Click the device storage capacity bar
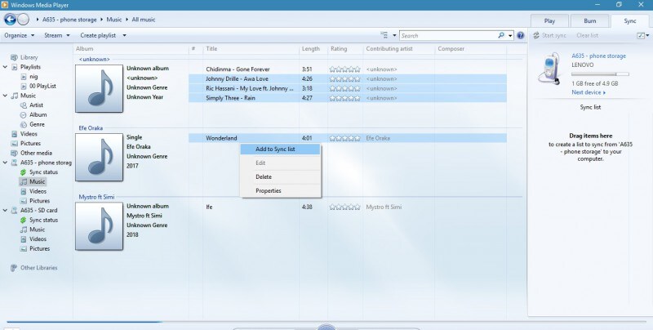653x330 pixels. click(x=600, y=74)
